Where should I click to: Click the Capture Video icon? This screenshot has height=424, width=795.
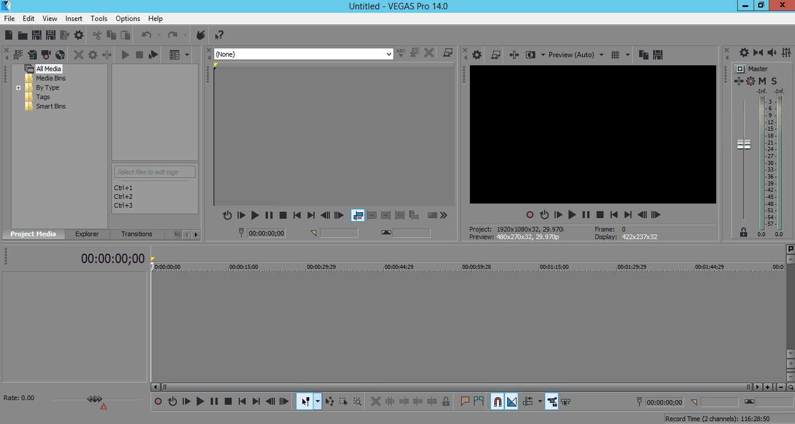click(x=46, y=55)
